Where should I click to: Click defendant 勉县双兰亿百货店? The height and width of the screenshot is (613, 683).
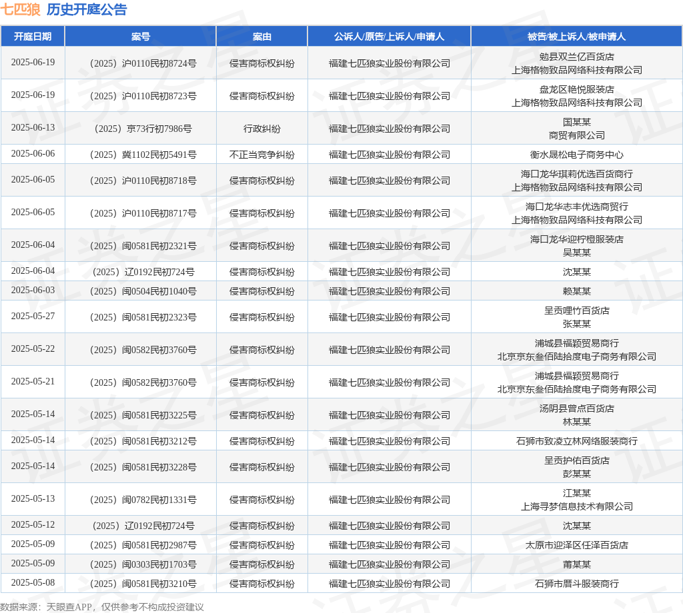[x=577, y=57]
